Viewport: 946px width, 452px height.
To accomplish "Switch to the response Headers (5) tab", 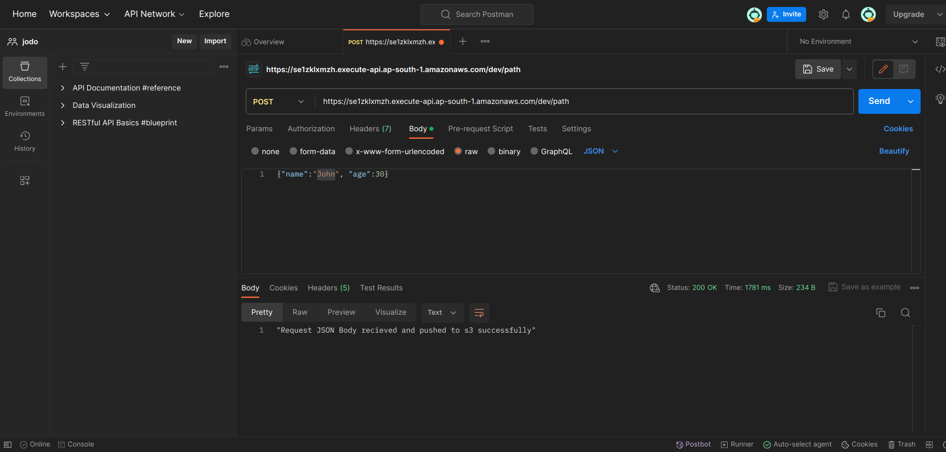I will (328, 288).
